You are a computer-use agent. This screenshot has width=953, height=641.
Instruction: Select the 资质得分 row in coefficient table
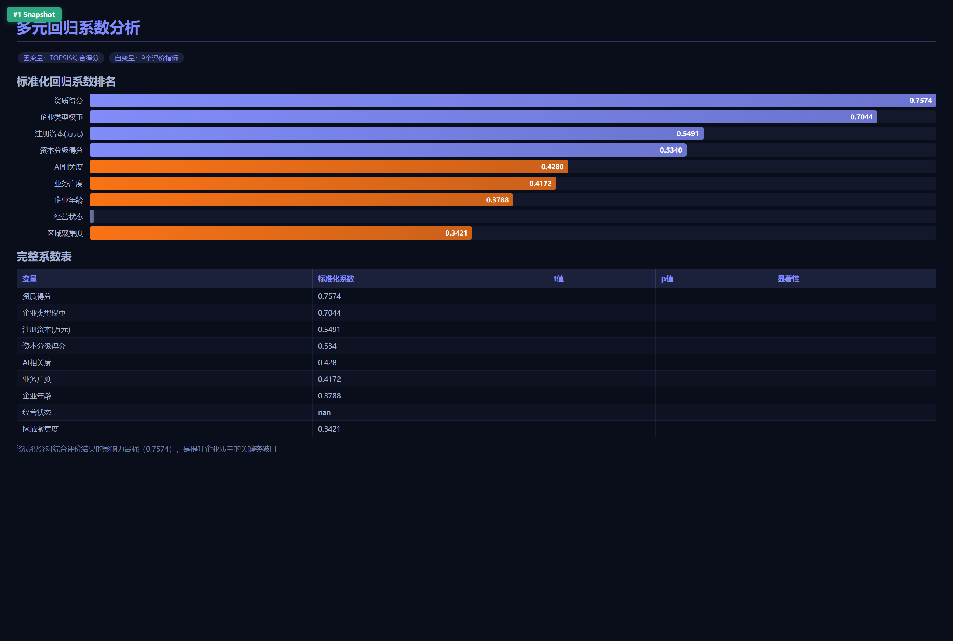pos(476,296)
